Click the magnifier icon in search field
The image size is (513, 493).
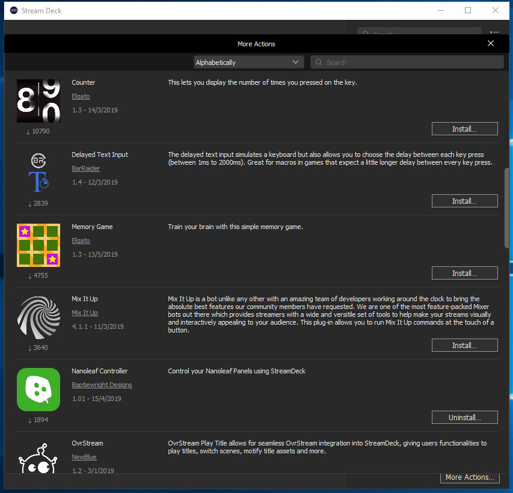coord(319,62)
